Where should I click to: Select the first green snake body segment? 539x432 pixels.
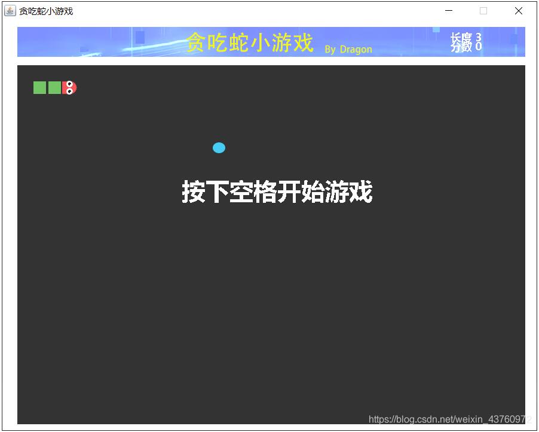(39, 87)
